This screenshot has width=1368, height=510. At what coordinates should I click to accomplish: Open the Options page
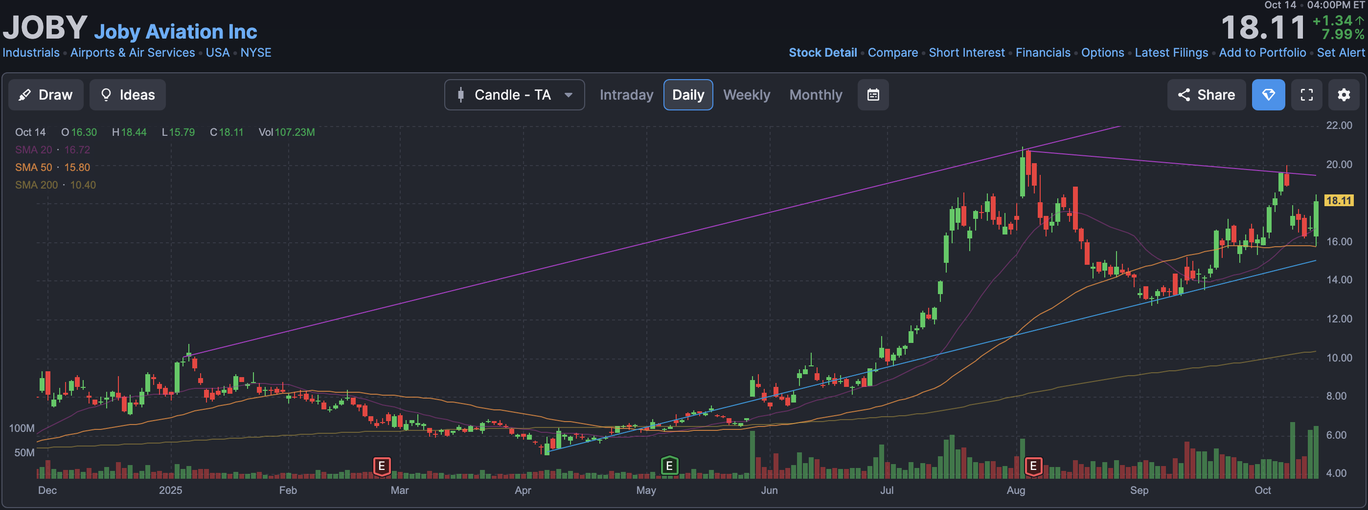[x=1102, y=52]
